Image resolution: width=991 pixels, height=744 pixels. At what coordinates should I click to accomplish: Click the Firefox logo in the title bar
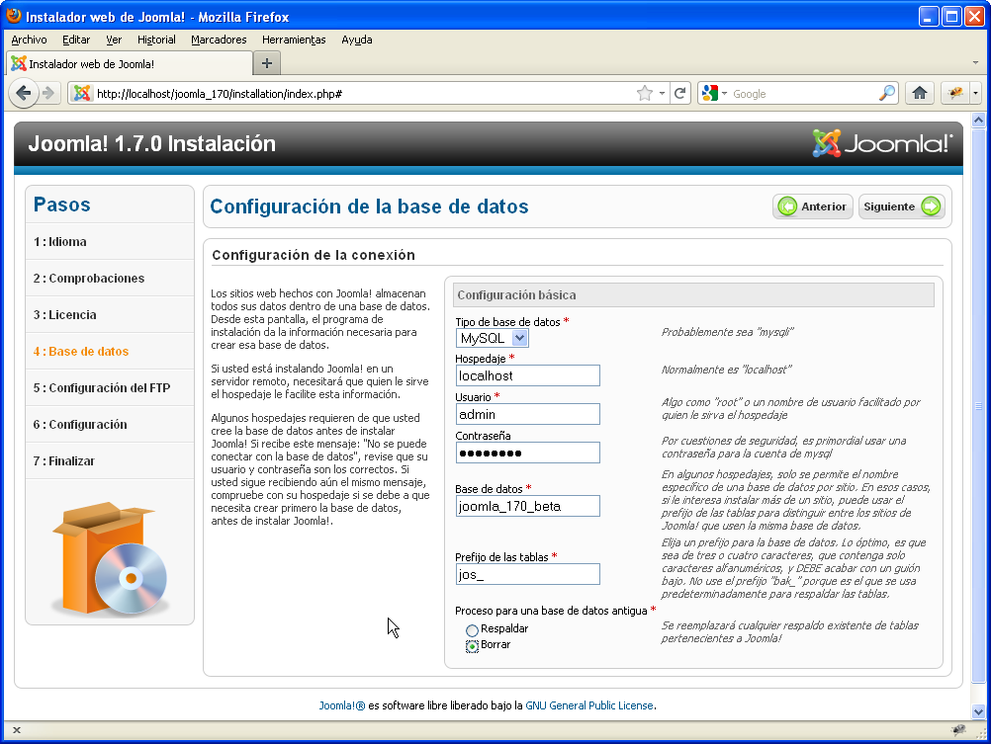(13, 16)
